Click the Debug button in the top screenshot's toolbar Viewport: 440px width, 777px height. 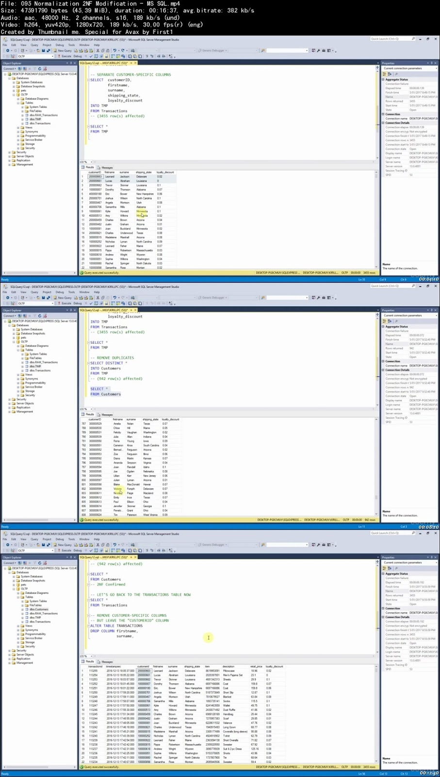78,56
